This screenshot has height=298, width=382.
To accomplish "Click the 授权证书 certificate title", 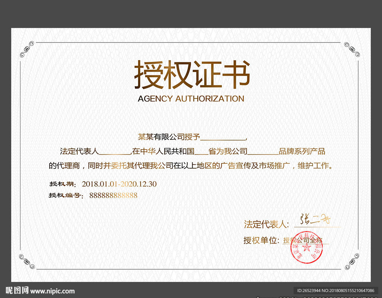I will tap(192, 74).
